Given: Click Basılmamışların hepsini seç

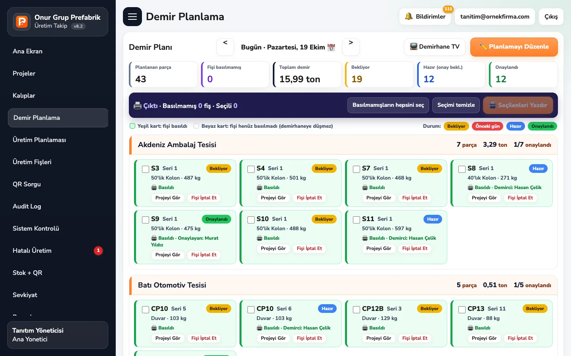Looking at the screenshot, I should click(x=388, y=105).
